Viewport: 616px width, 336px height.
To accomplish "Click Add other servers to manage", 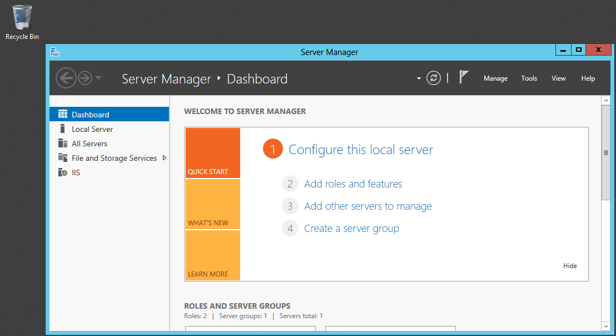I will click(x=367, y=206).
